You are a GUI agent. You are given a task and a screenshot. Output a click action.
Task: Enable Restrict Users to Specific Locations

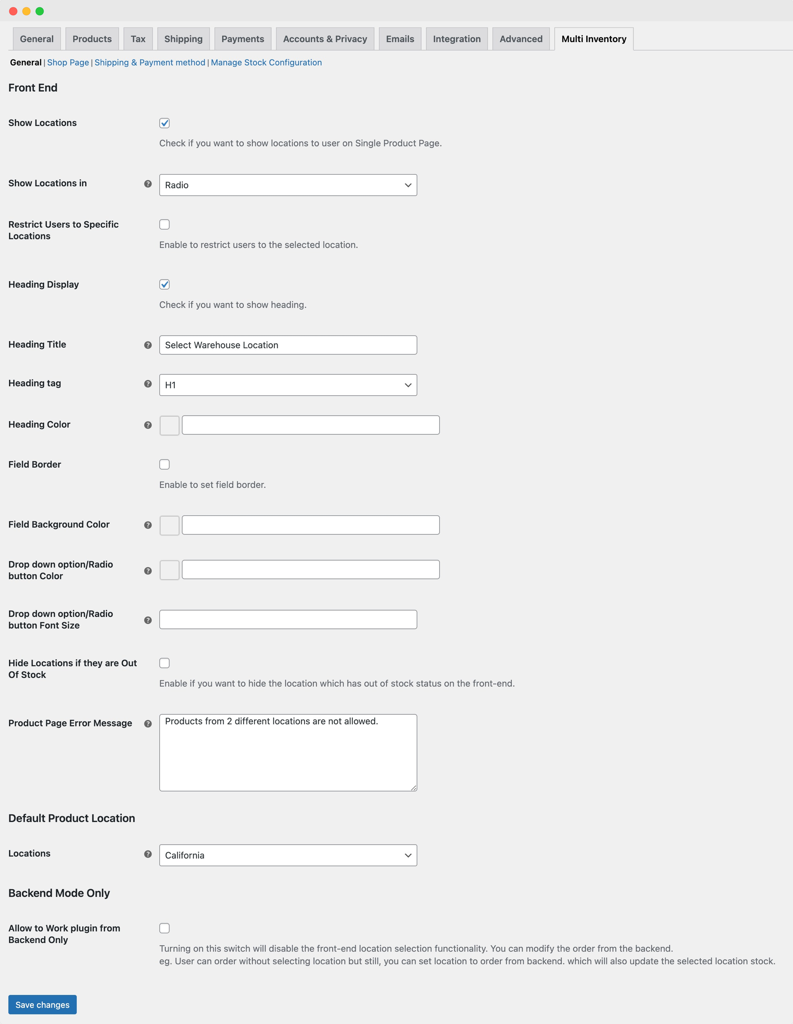click(x=165, y=225)
